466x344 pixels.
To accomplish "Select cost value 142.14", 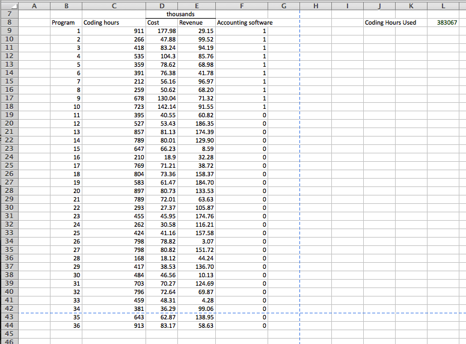I will coord(162,106).
